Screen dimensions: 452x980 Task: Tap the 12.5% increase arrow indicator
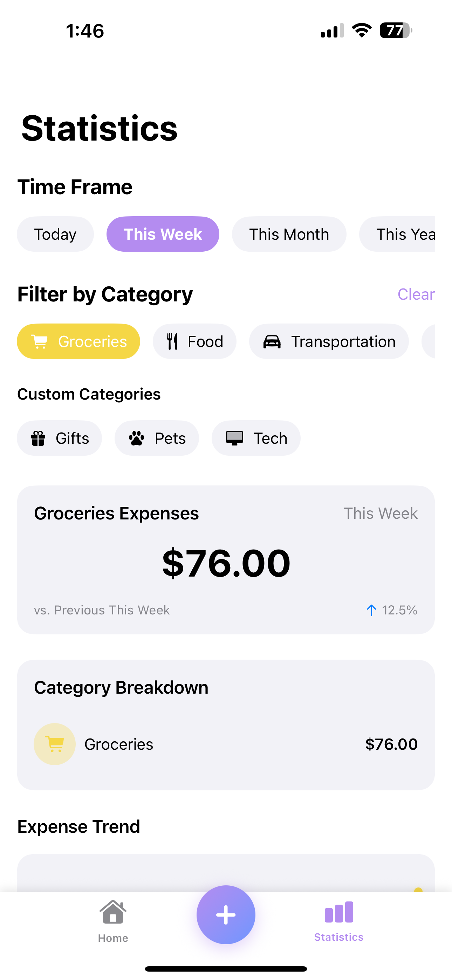tap(371, 610)
